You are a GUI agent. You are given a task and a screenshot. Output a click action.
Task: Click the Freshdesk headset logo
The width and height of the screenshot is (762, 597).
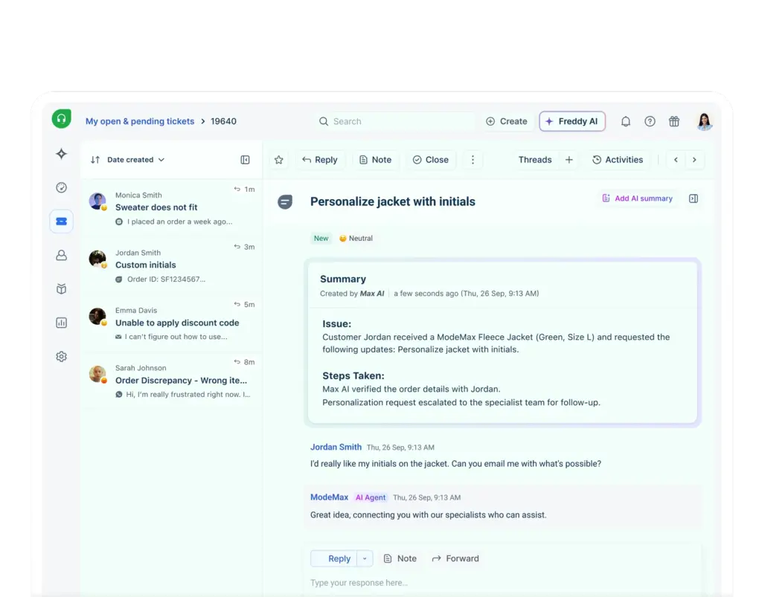(x=61, y=119)
